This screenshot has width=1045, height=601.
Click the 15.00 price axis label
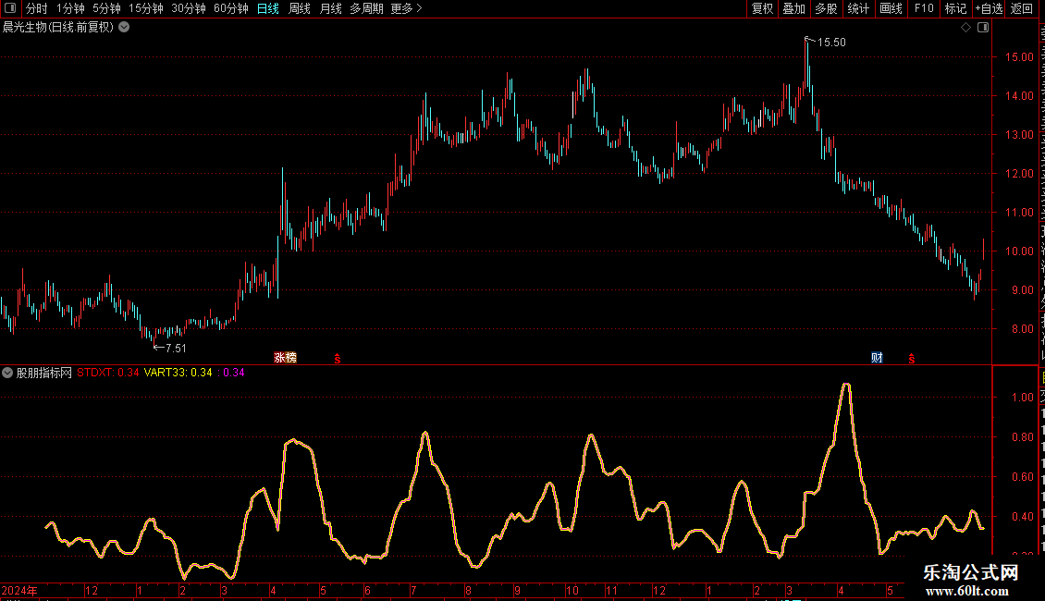pyautogui.click(x=1019, y=56)
